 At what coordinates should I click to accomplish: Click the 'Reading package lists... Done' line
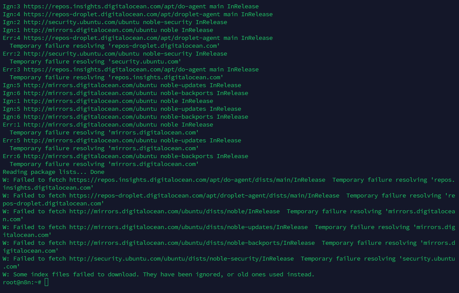53,172
